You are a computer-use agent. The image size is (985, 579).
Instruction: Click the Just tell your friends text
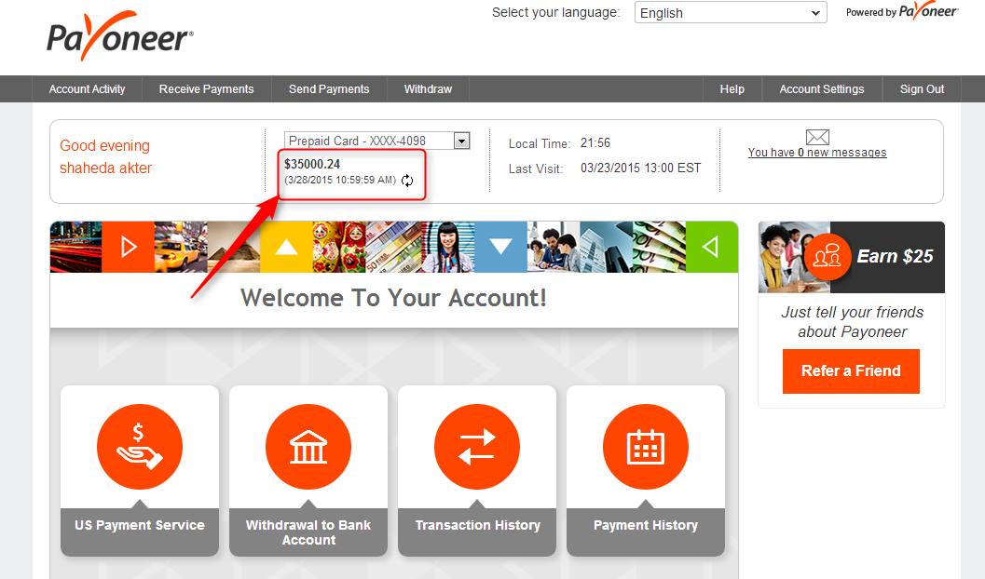click(x=852, y=322)
